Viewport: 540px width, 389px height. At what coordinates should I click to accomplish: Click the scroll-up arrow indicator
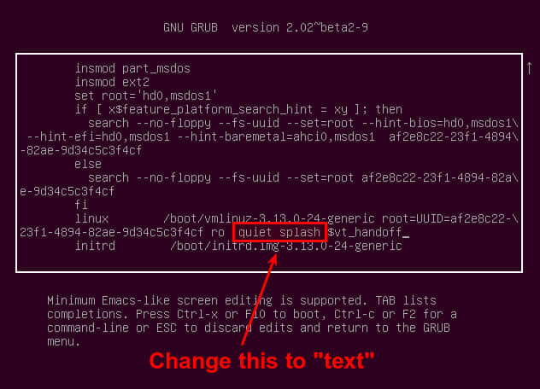coord(530,67)
